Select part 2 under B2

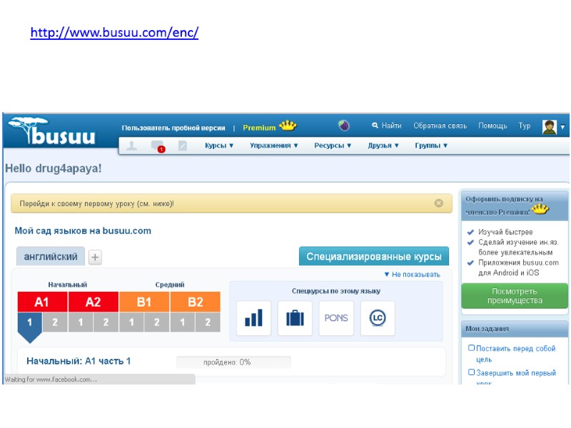(208, 322)
